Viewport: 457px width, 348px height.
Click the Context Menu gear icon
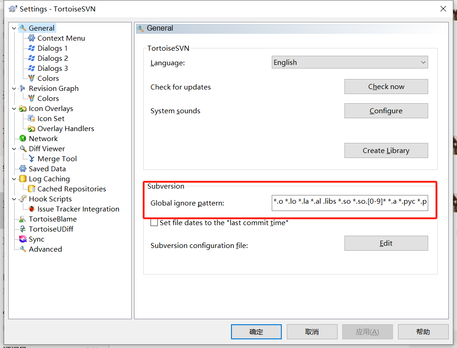coord(32,38)
